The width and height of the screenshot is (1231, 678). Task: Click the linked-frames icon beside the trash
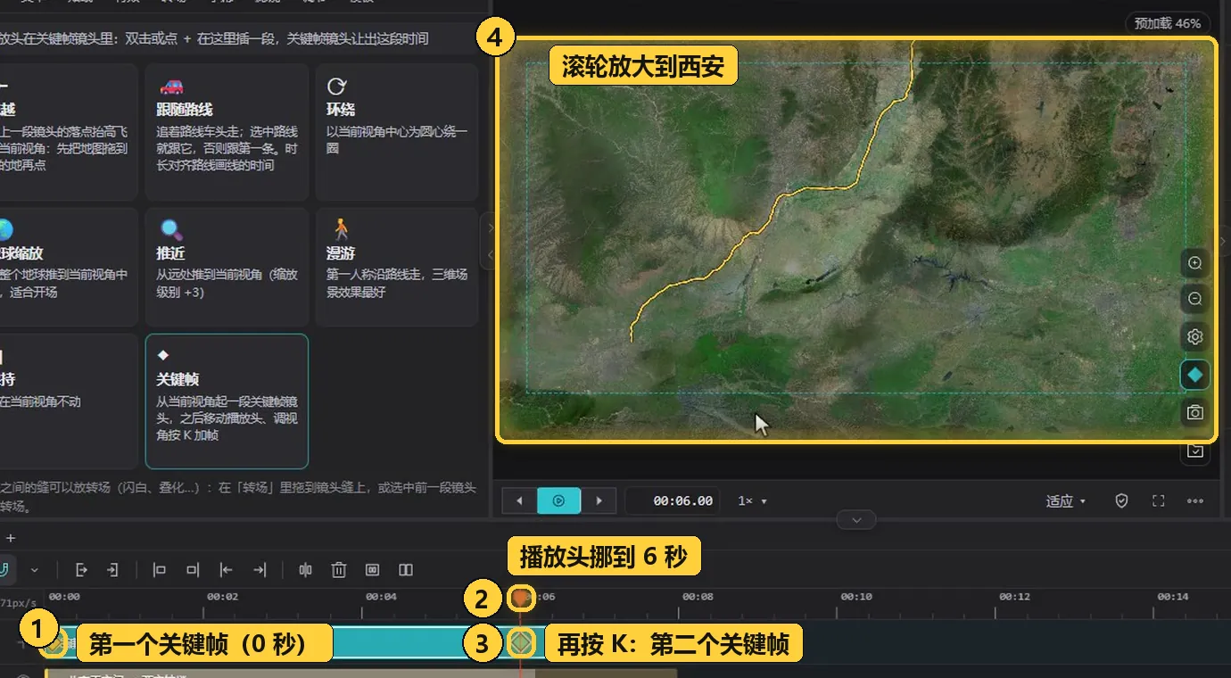click(x=373, y=570)
